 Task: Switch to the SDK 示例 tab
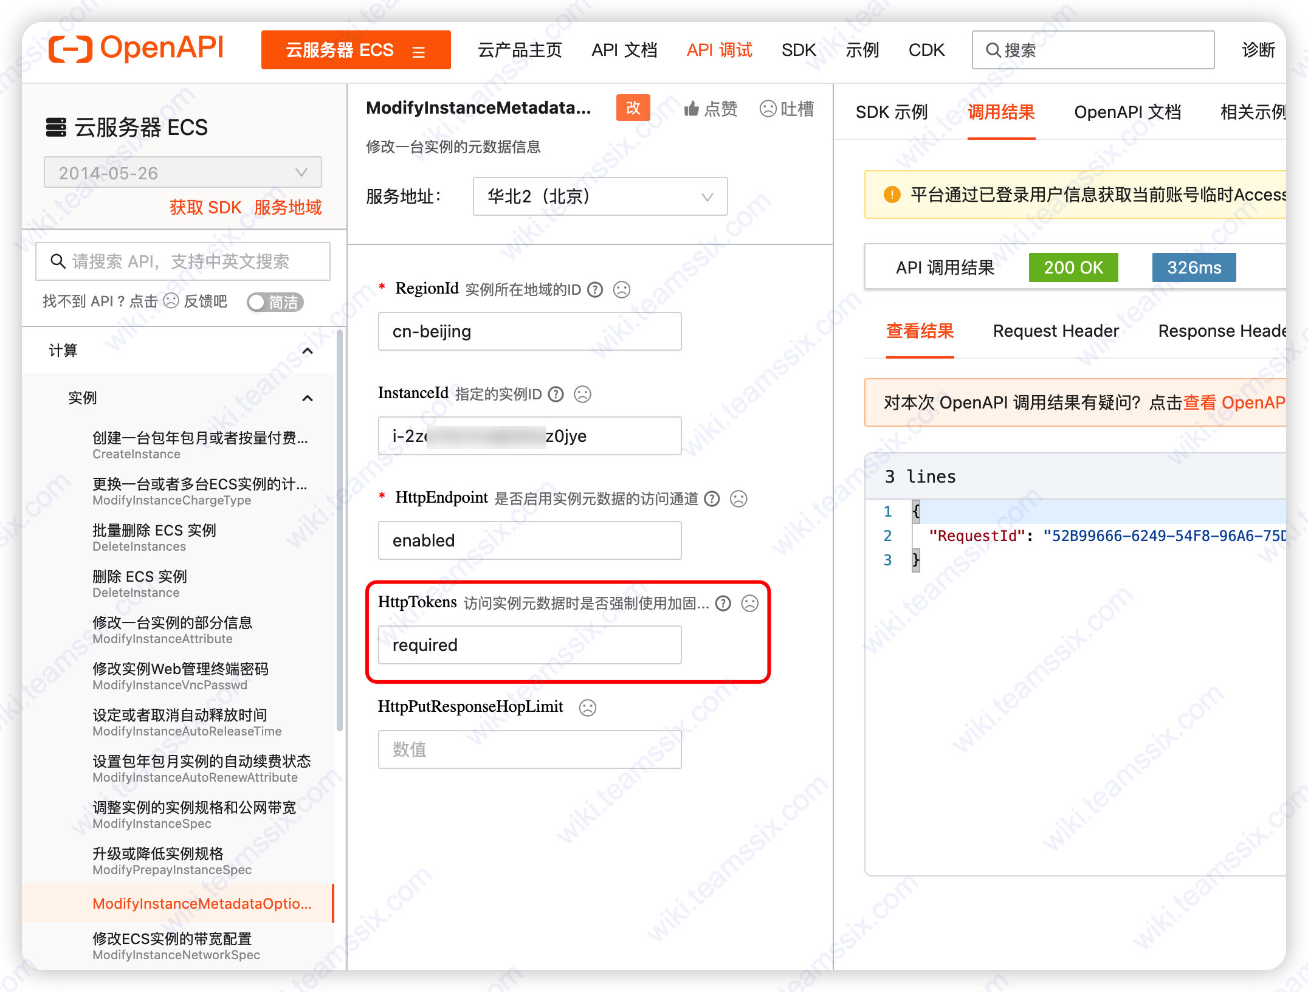[x=891, y=112]
